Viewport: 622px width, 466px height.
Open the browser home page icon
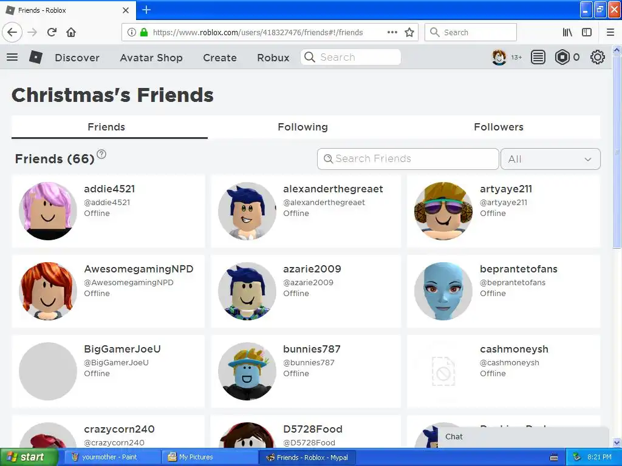click(x=71, y=33)
